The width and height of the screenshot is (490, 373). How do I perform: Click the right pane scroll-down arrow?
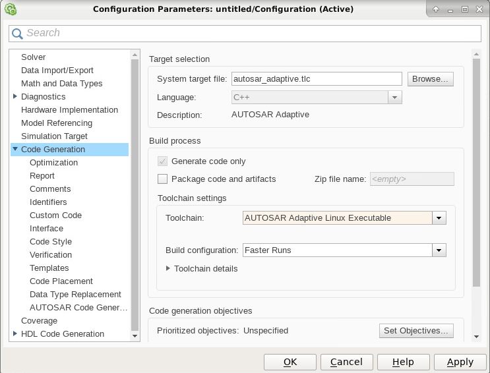tap(476, 337)
